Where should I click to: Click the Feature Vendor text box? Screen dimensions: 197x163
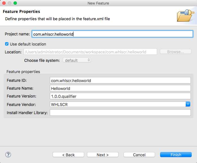pyautogui.click(x=118, y=104)
